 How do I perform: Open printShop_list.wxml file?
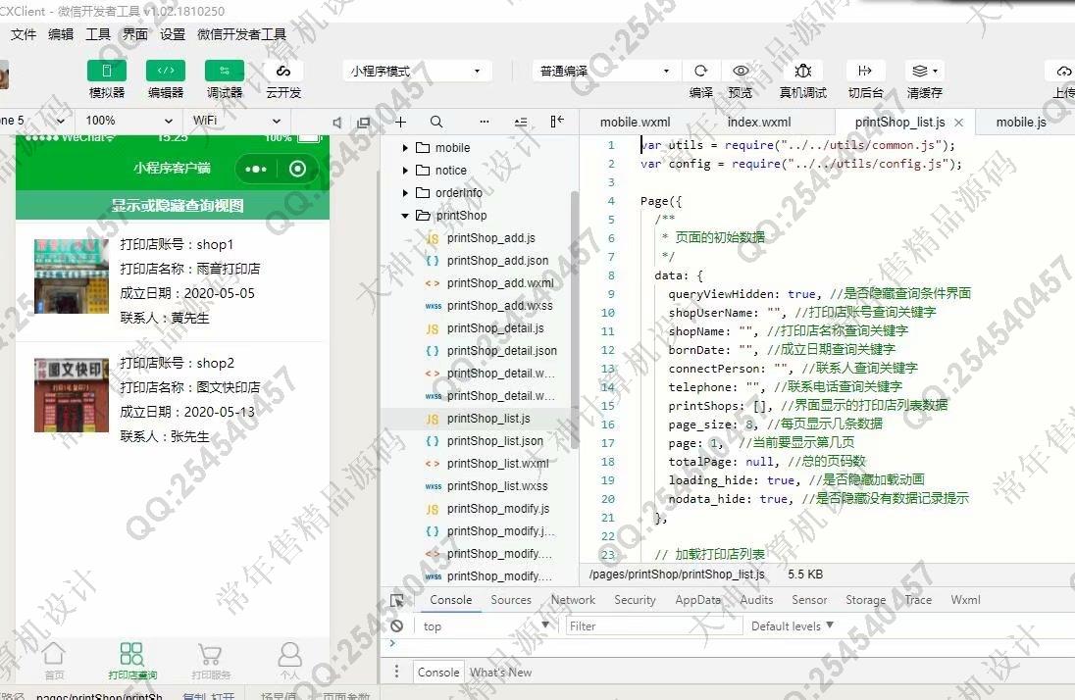click(497, 464)
